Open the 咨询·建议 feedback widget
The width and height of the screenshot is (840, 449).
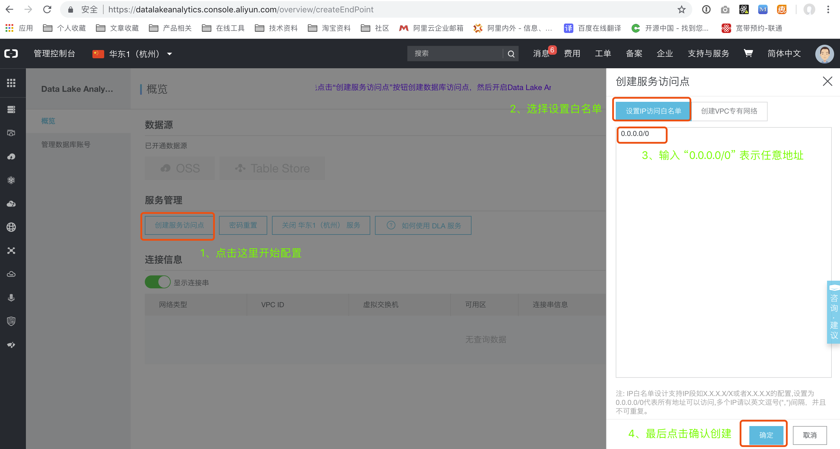click(834, 312)
